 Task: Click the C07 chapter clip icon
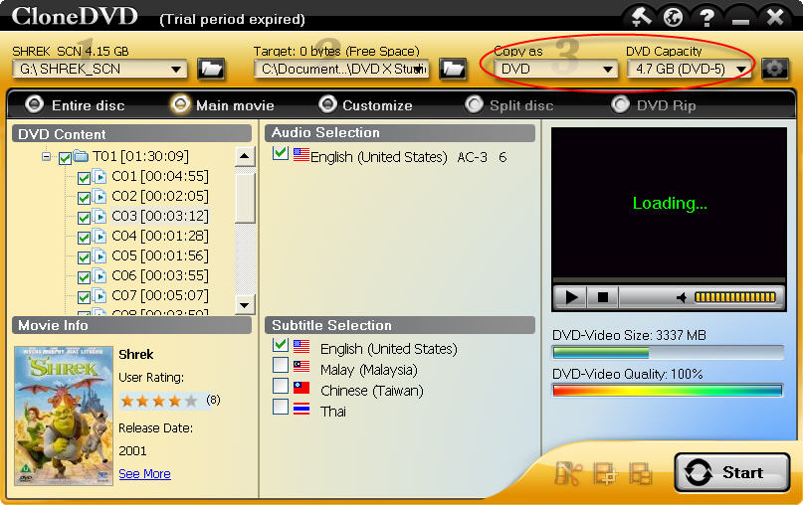(100, 295)
